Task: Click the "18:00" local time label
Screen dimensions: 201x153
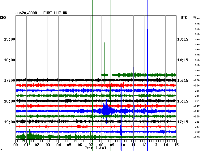Action: 10,101
